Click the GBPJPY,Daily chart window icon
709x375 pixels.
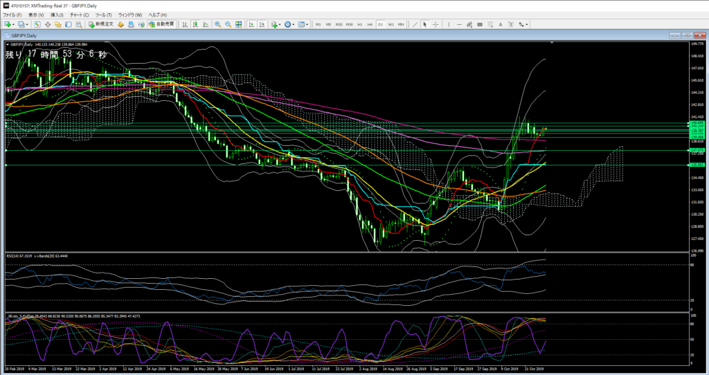[x=7, y=35]
